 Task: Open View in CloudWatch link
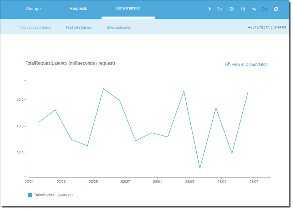(249, 64)
